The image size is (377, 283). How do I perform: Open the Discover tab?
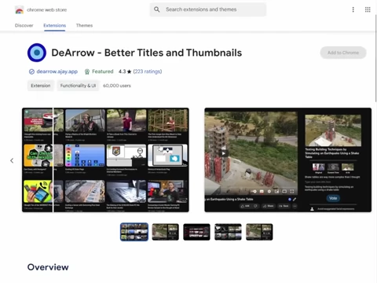[x=24, y=25]
